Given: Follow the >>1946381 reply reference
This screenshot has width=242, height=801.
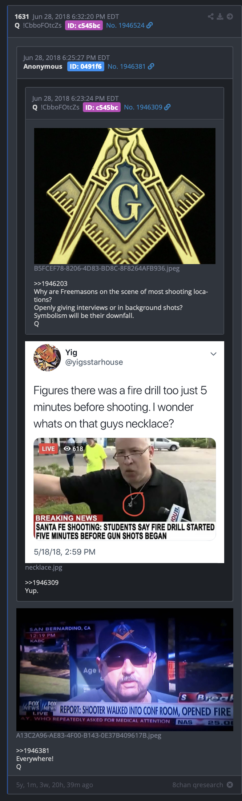Looking at the screenshot, I should (x=33, y=750).
